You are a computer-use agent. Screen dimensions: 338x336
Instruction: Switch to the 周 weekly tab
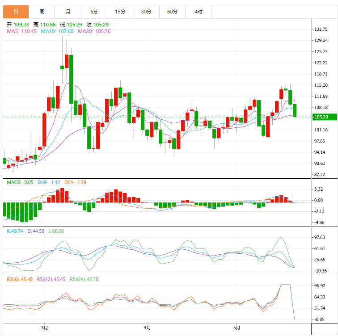(x=42, y=12)
